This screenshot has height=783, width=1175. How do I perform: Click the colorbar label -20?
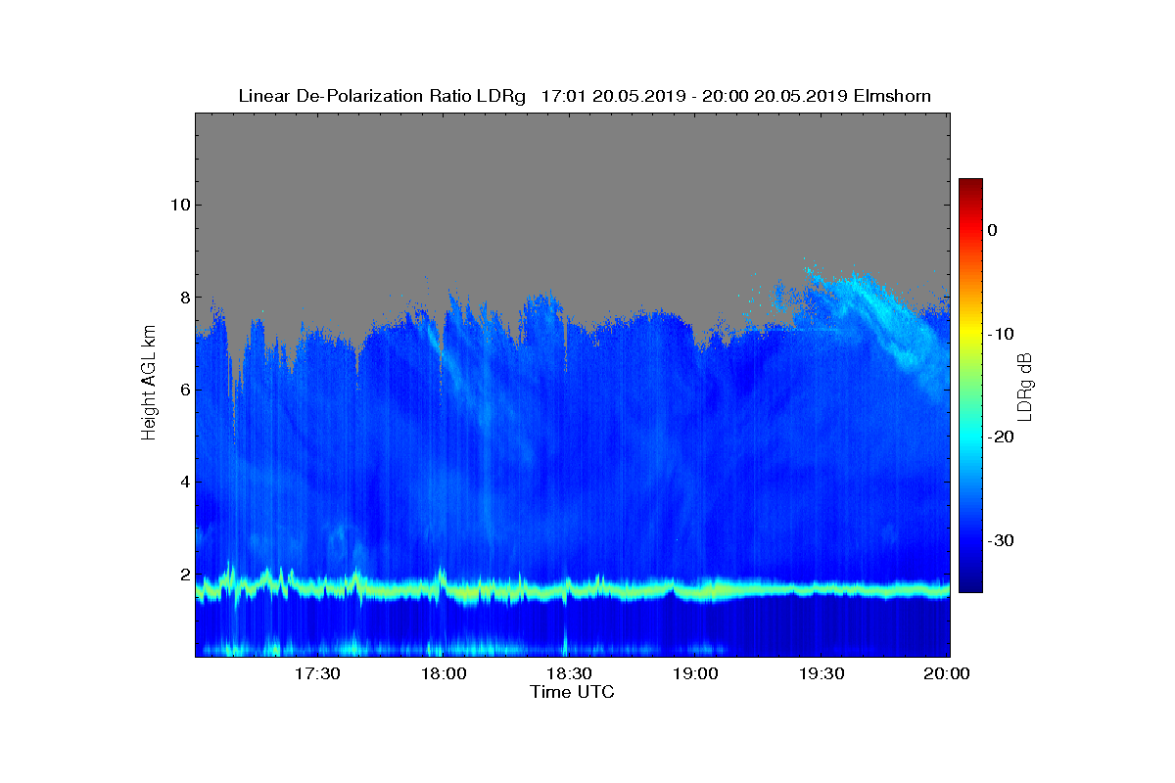point(1000,438)
